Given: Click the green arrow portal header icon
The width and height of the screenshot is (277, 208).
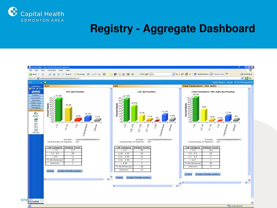Looking at the screenshot, I should coord(45,82).
